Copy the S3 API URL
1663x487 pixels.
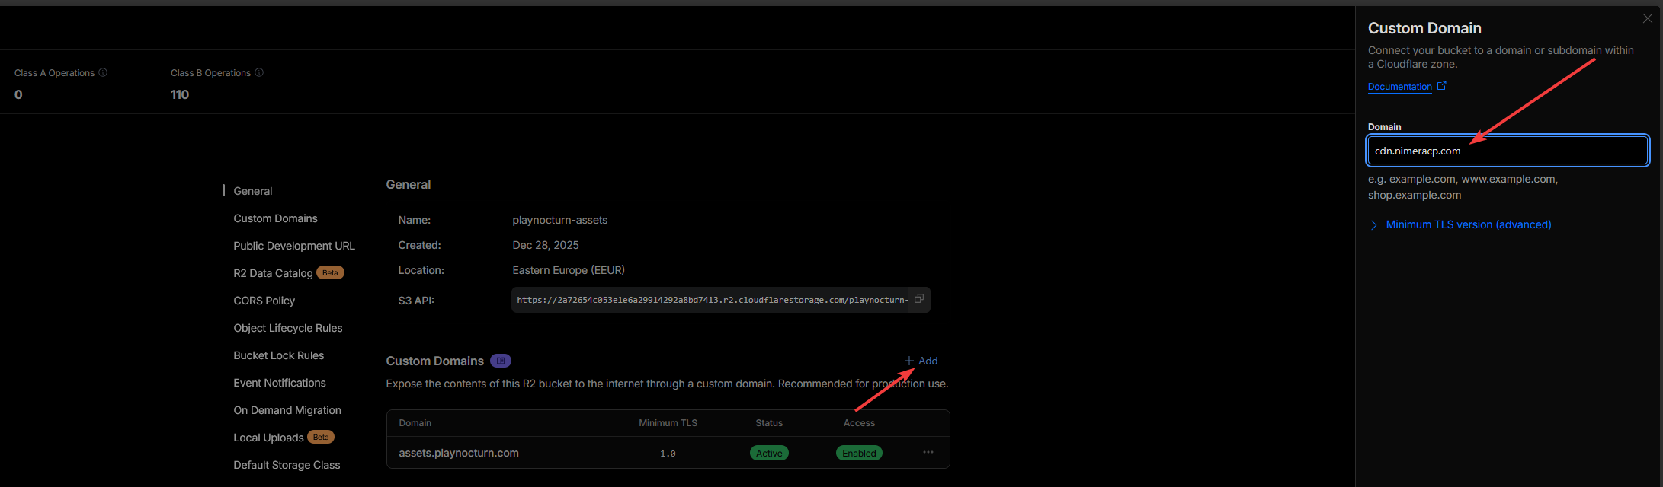[x=918, y=299]
